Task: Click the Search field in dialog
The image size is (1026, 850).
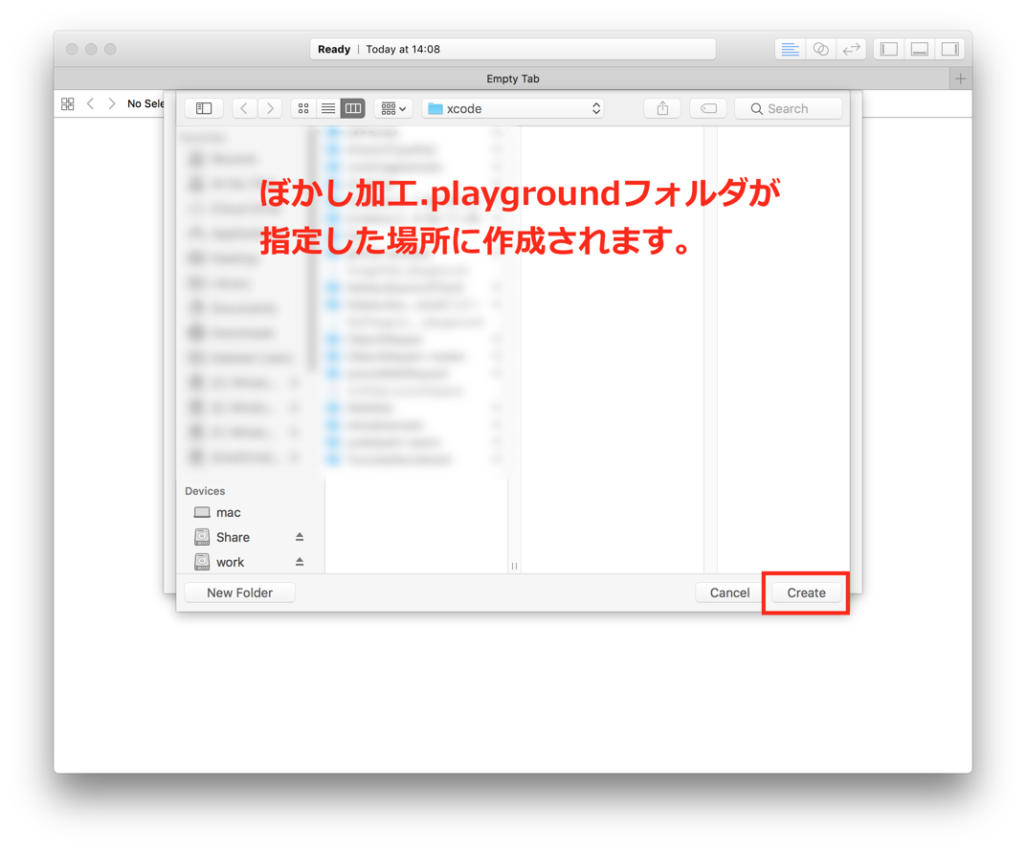Action: coord(789,108)
